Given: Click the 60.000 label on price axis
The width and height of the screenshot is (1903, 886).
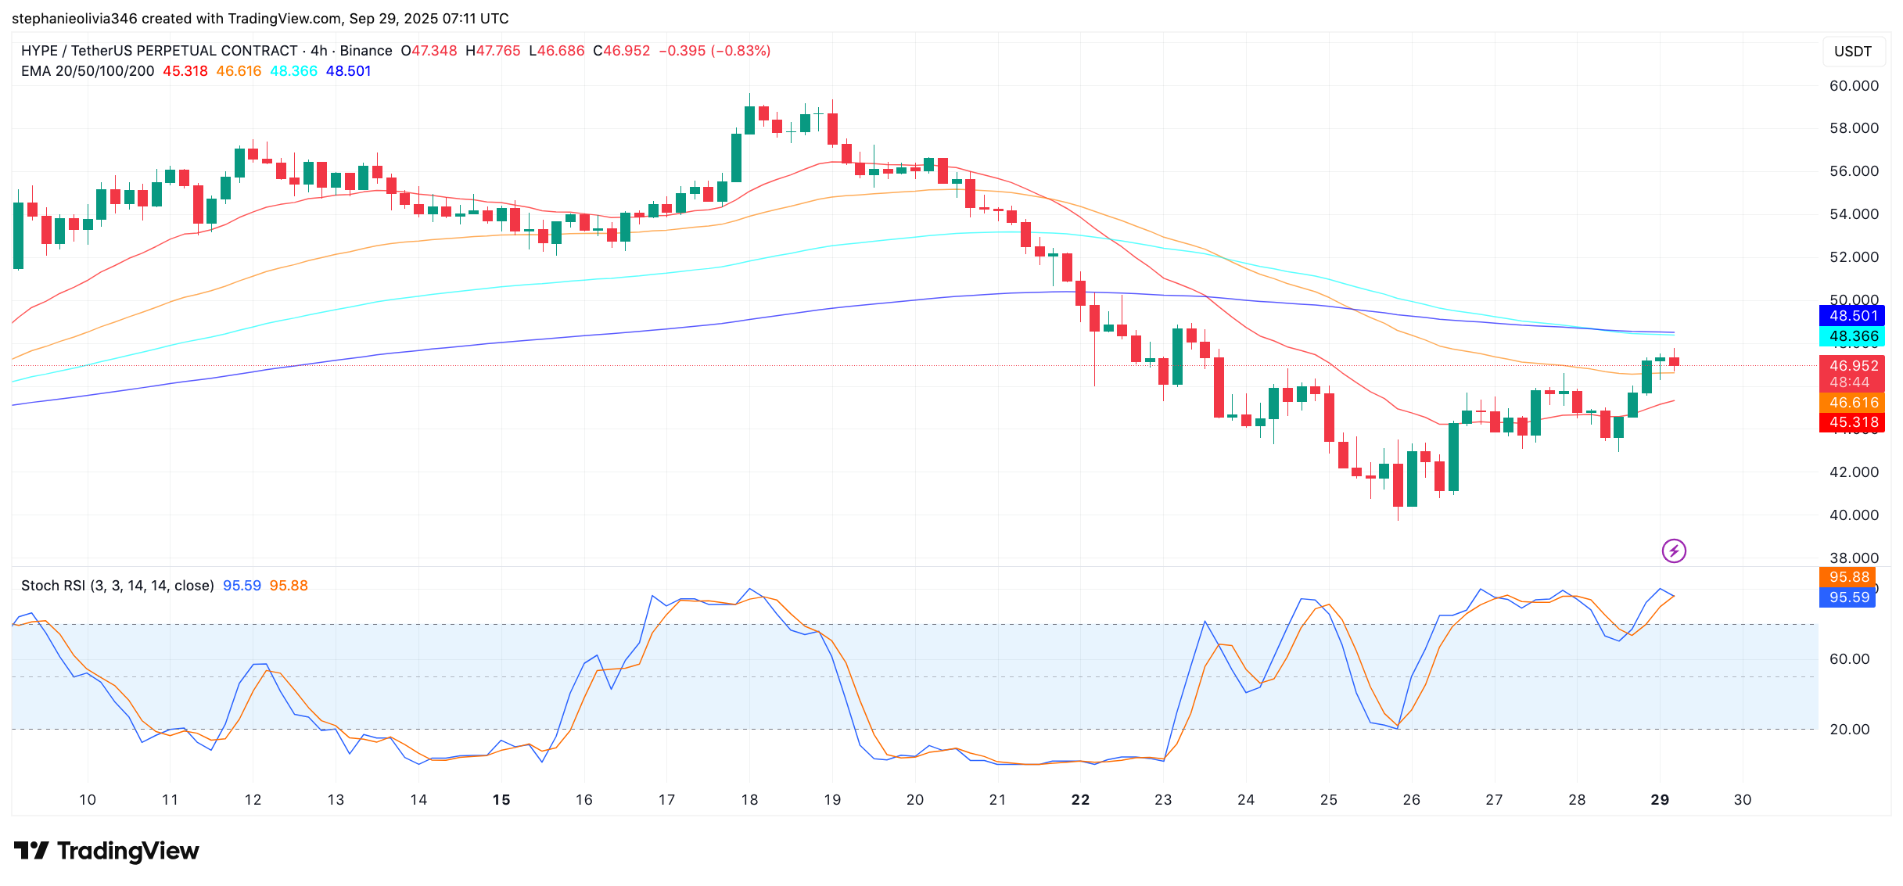Looking at the screenshot, I should point(1853,86).
